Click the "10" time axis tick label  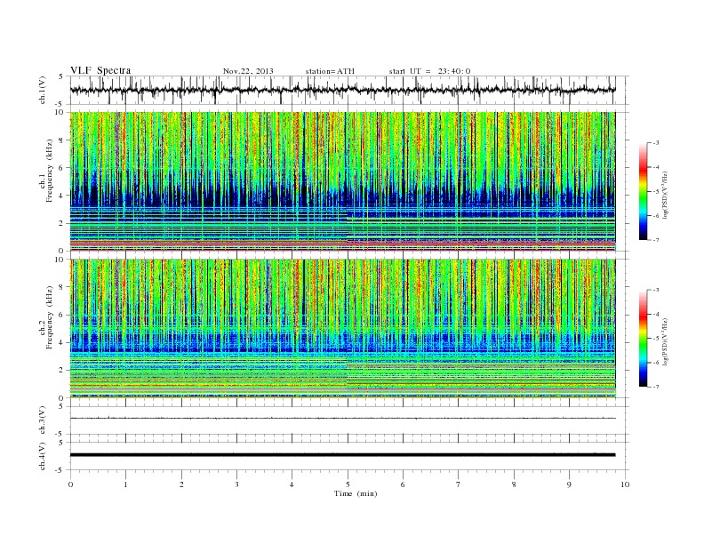point(625,484)
